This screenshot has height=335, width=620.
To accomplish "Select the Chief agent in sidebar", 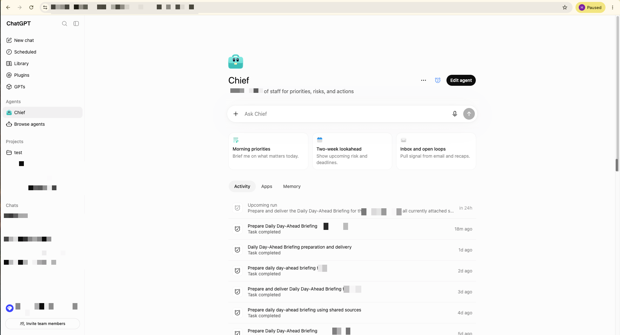I will [x=43, y=113].
